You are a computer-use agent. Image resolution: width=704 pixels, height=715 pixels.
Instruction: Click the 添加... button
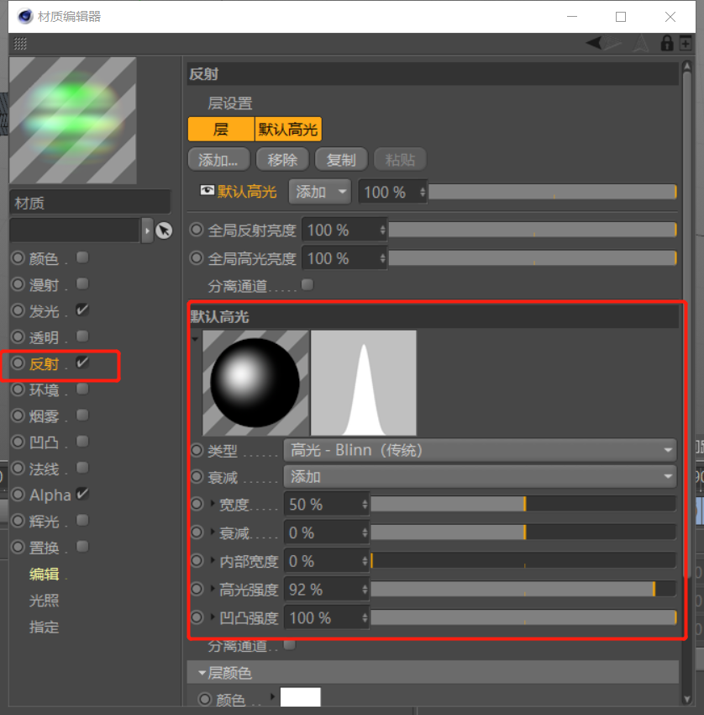tap(218, 160)
